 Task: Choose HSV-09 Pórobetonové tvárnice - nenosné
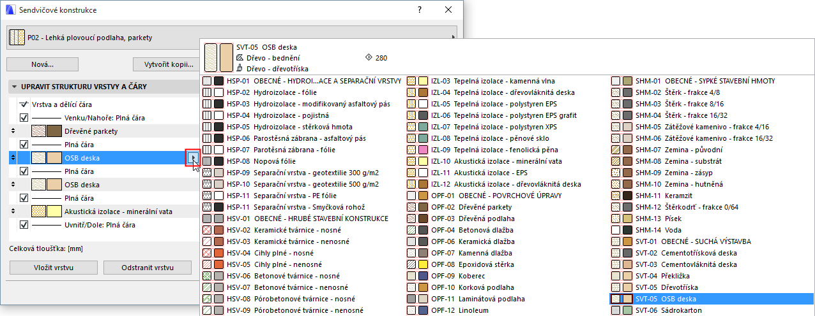301,310
